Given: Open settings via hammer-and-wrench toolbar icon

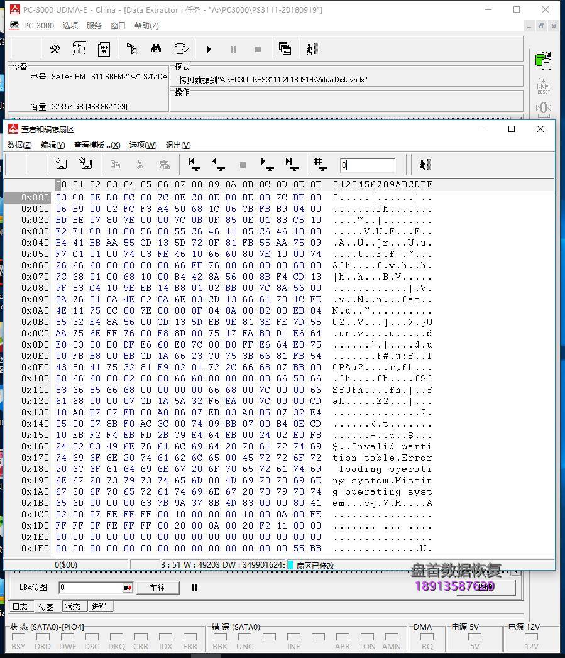Looking at the screenshot, I should (x=55, y=49).
